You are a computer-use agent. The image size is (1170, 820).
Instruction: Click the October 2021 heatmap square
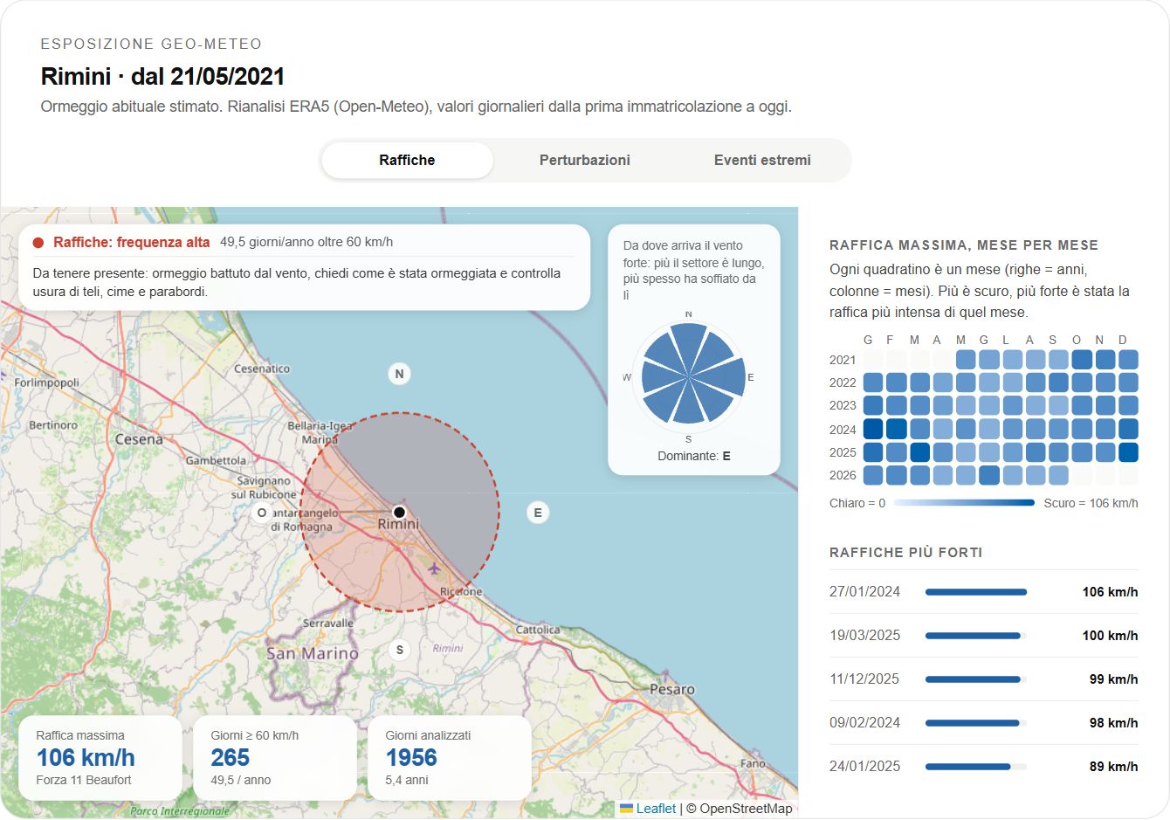(1082, 359)
